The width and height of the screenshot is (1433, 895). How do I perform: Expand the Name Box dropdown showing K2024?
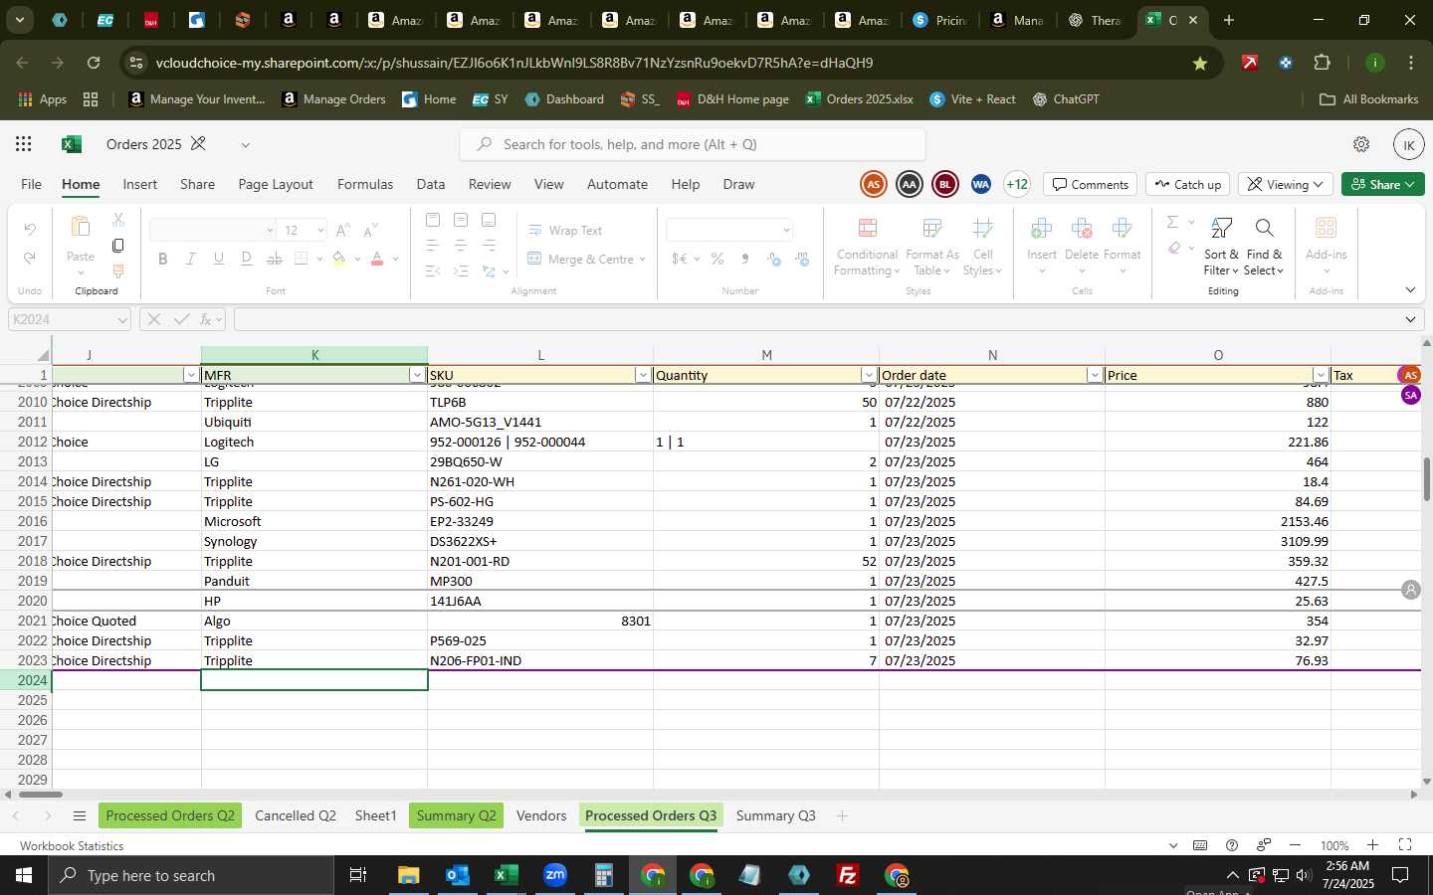point(122,320)
